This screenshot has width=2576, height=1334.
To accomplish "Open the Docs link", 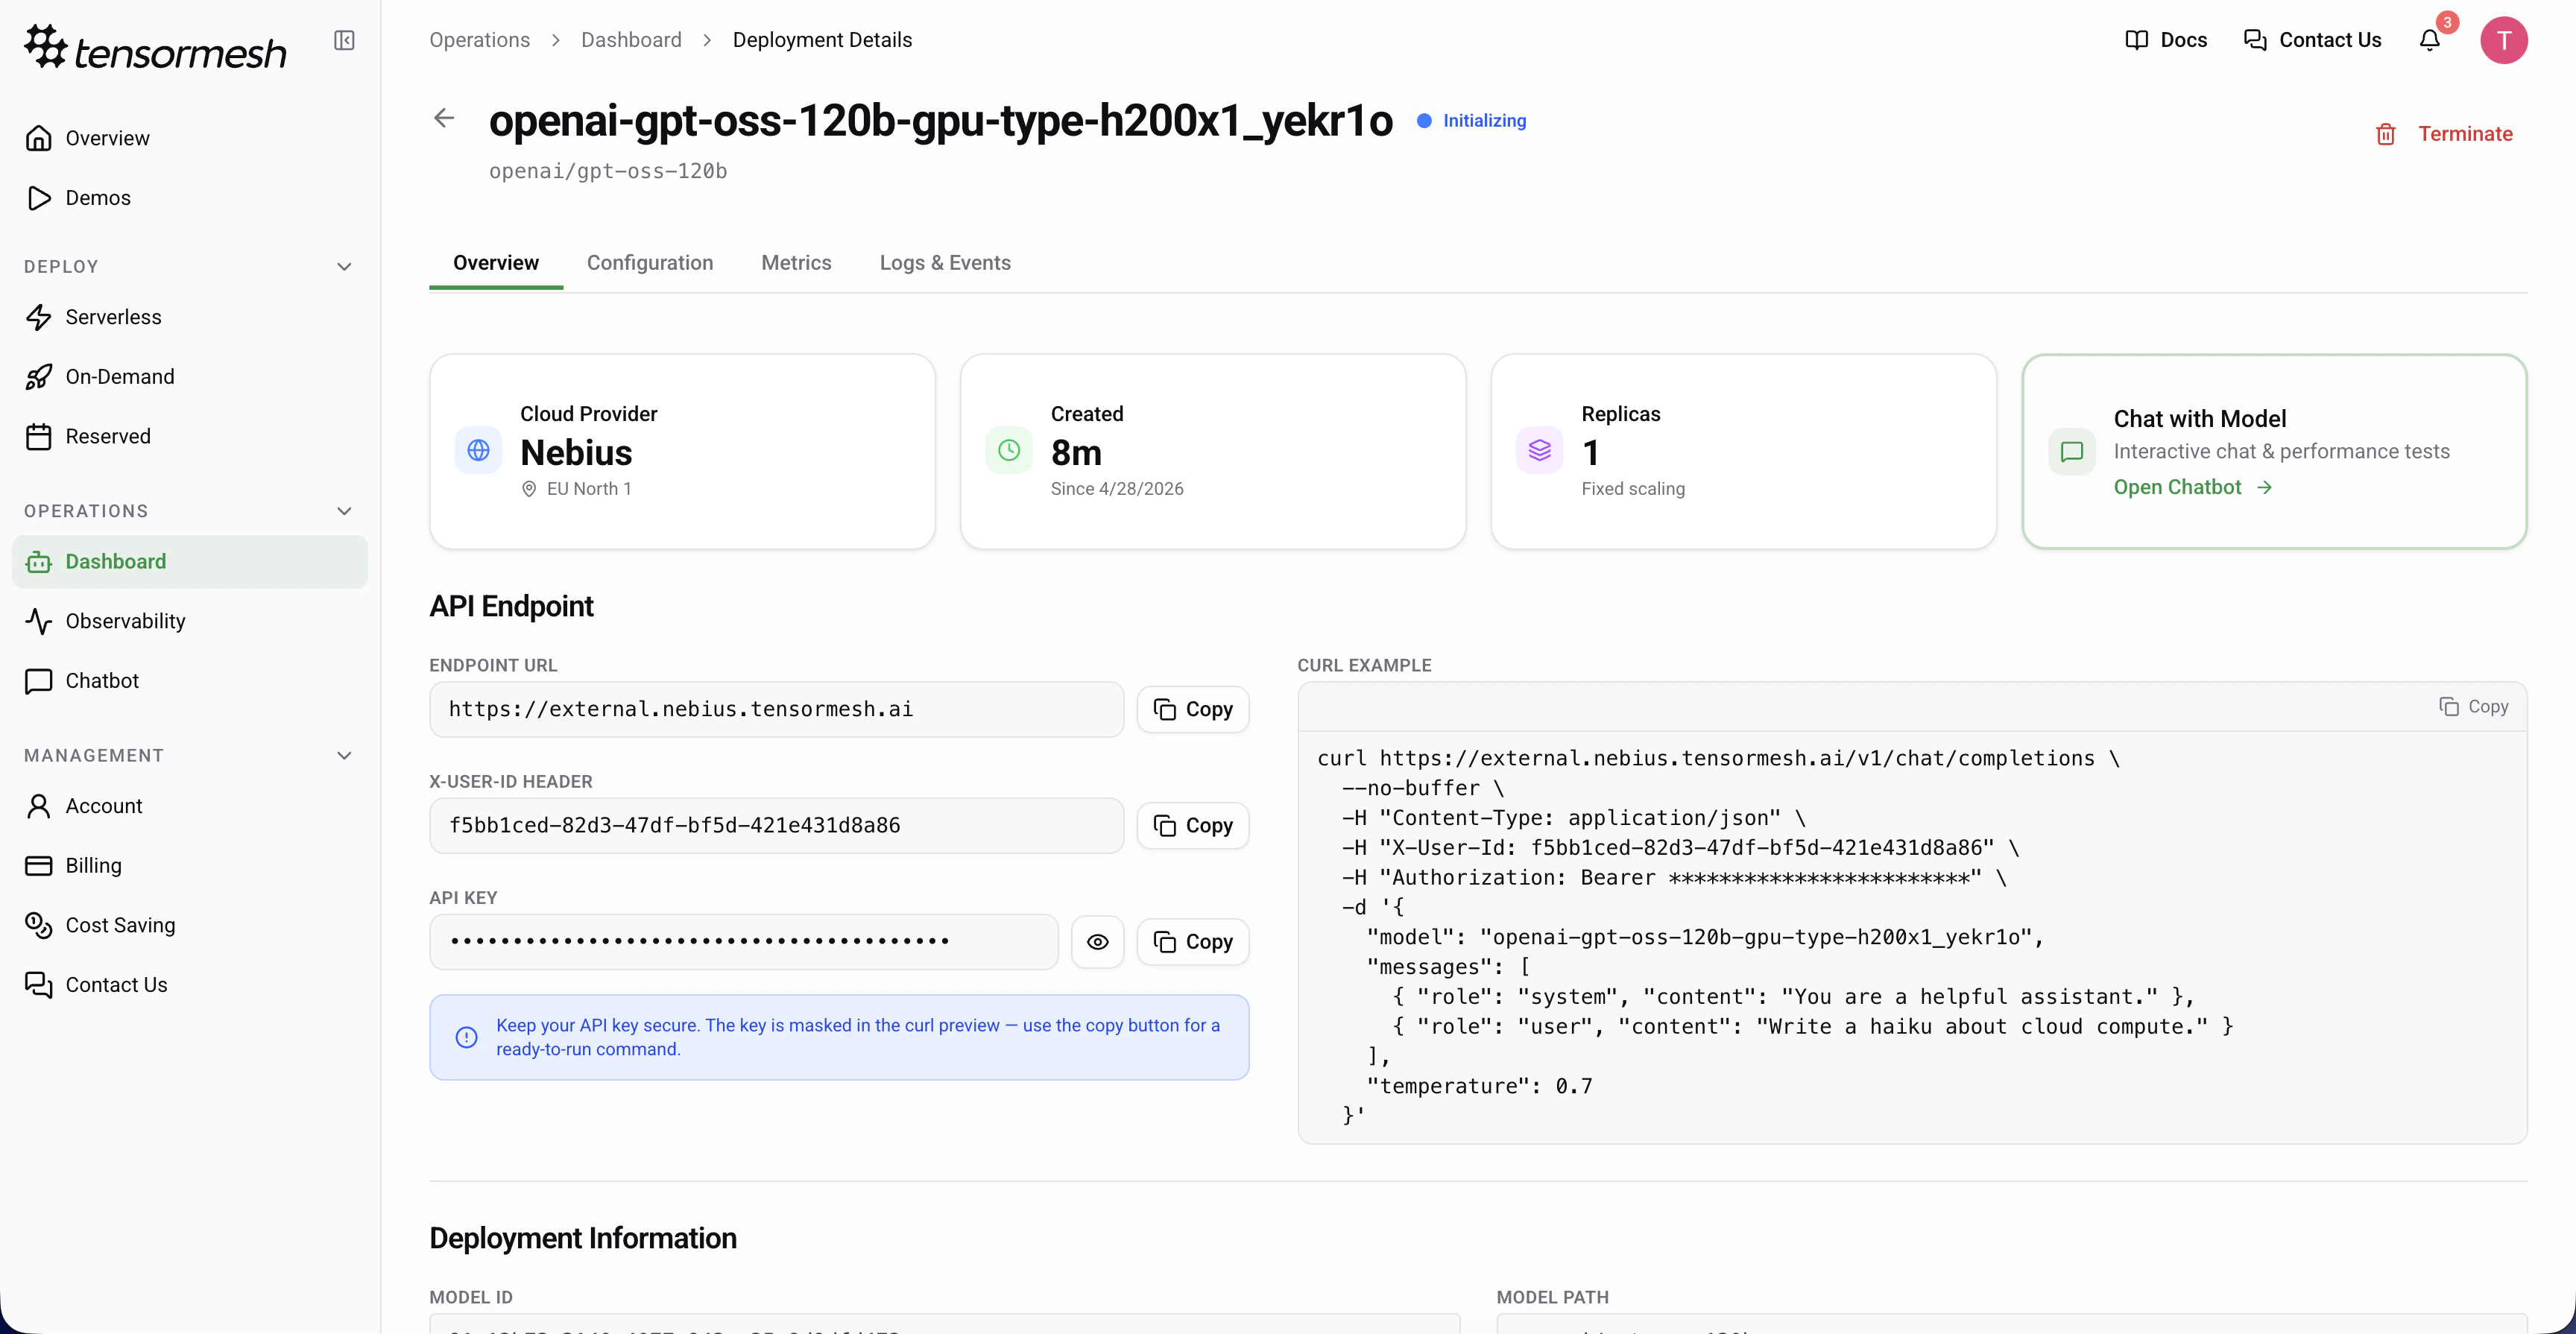I will (x=2165, y=40).
